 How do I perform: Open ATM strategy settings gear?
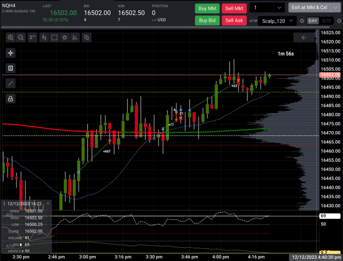302,21
